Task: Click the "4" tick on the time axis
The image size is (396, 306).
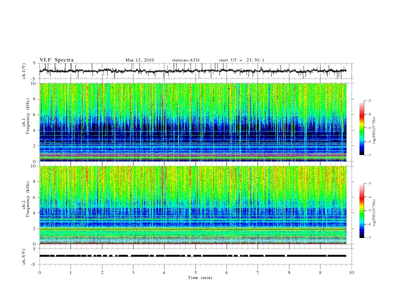Action: pos(164,272)
